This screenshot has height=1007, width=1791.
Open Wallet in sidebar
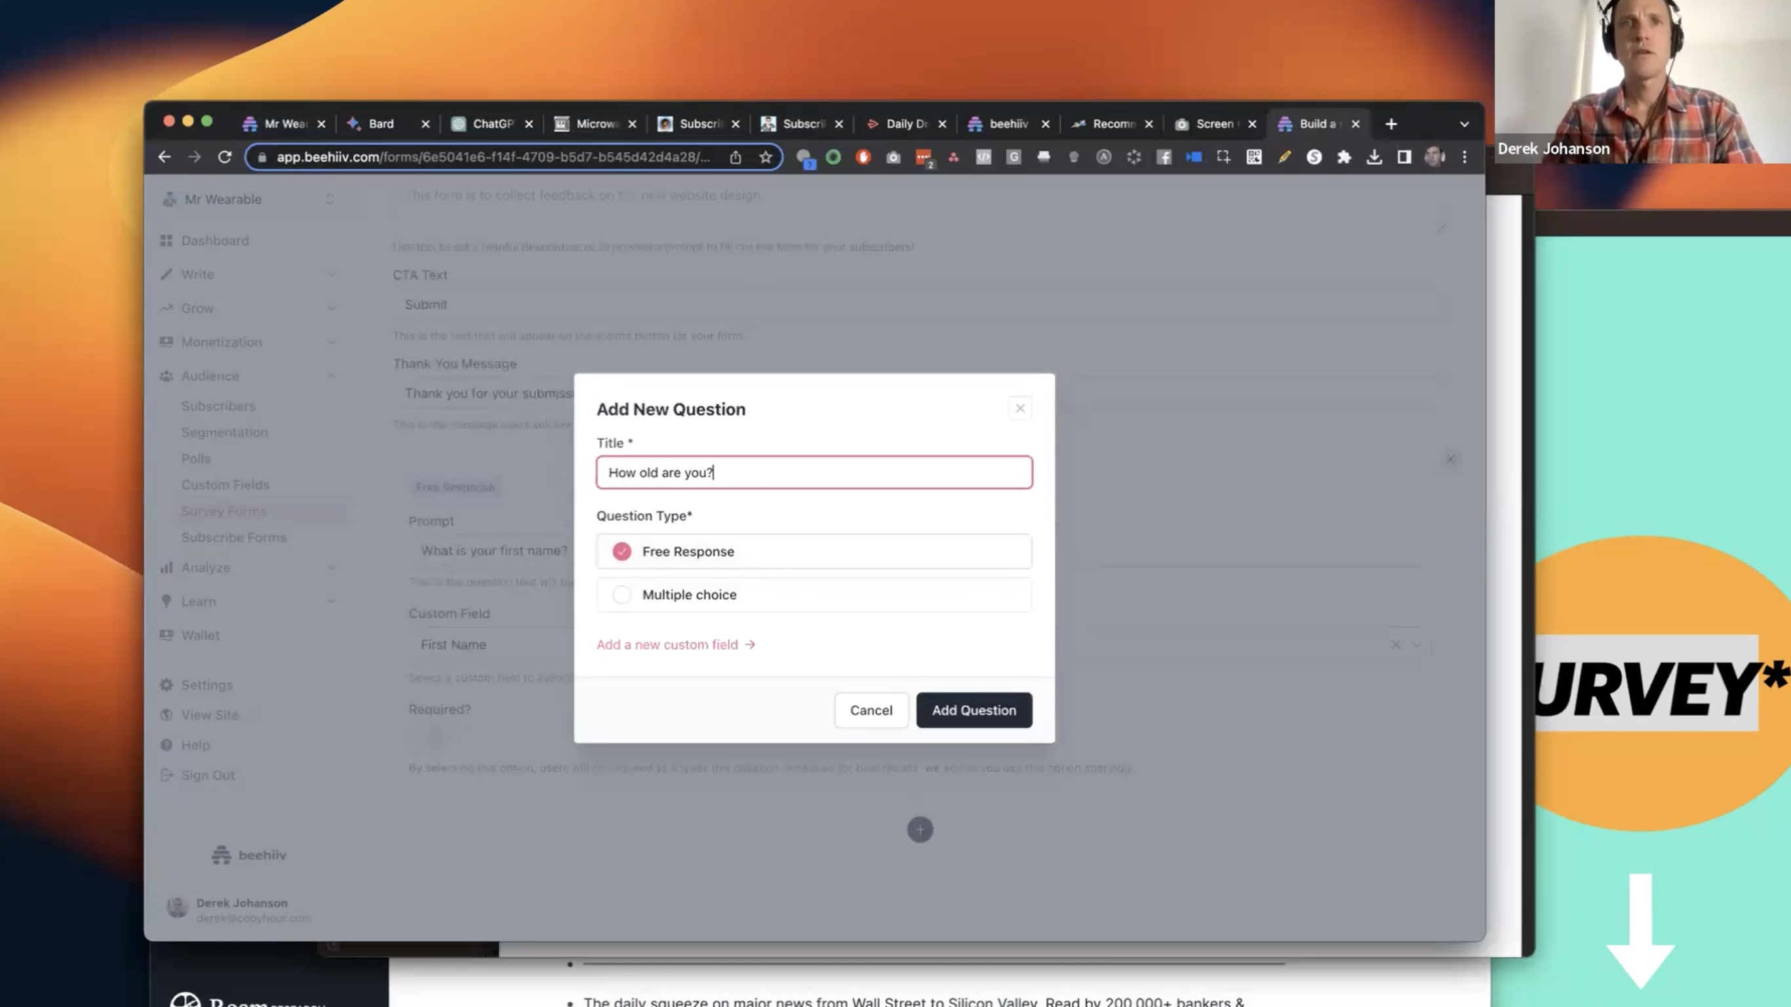pos(200,635)
